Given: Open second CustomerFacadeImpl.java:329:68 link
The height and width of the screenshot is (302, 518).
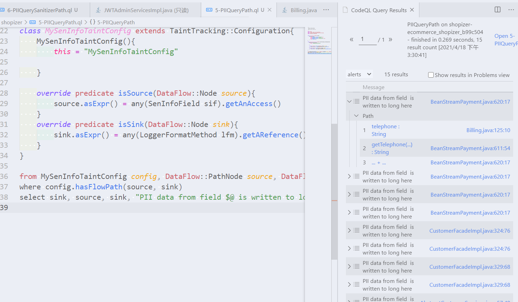Looking at the screenshot, I should tap(470, 285).
